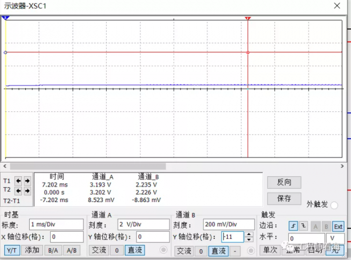Viewport: 351px width, 260px height.
Task: Toggle Channel B radio indicator
Action: click(x=251, y=251)
